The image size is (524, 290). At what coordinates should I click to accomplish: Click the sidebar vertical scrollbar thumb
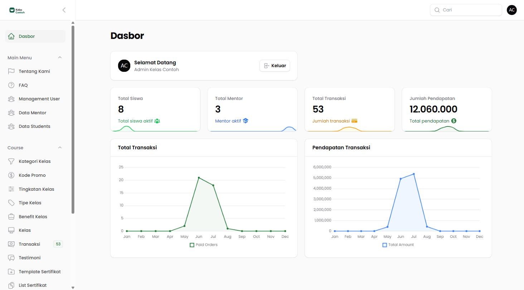(x=73, y=120)
